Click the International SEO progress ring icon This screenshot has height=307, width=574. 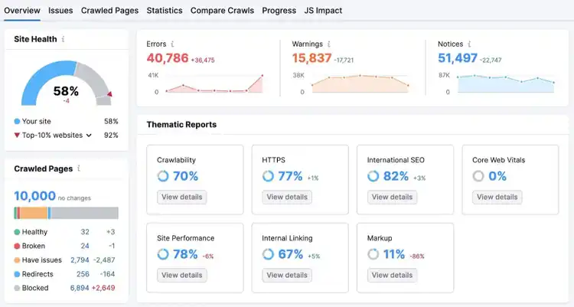click(373, 176)
